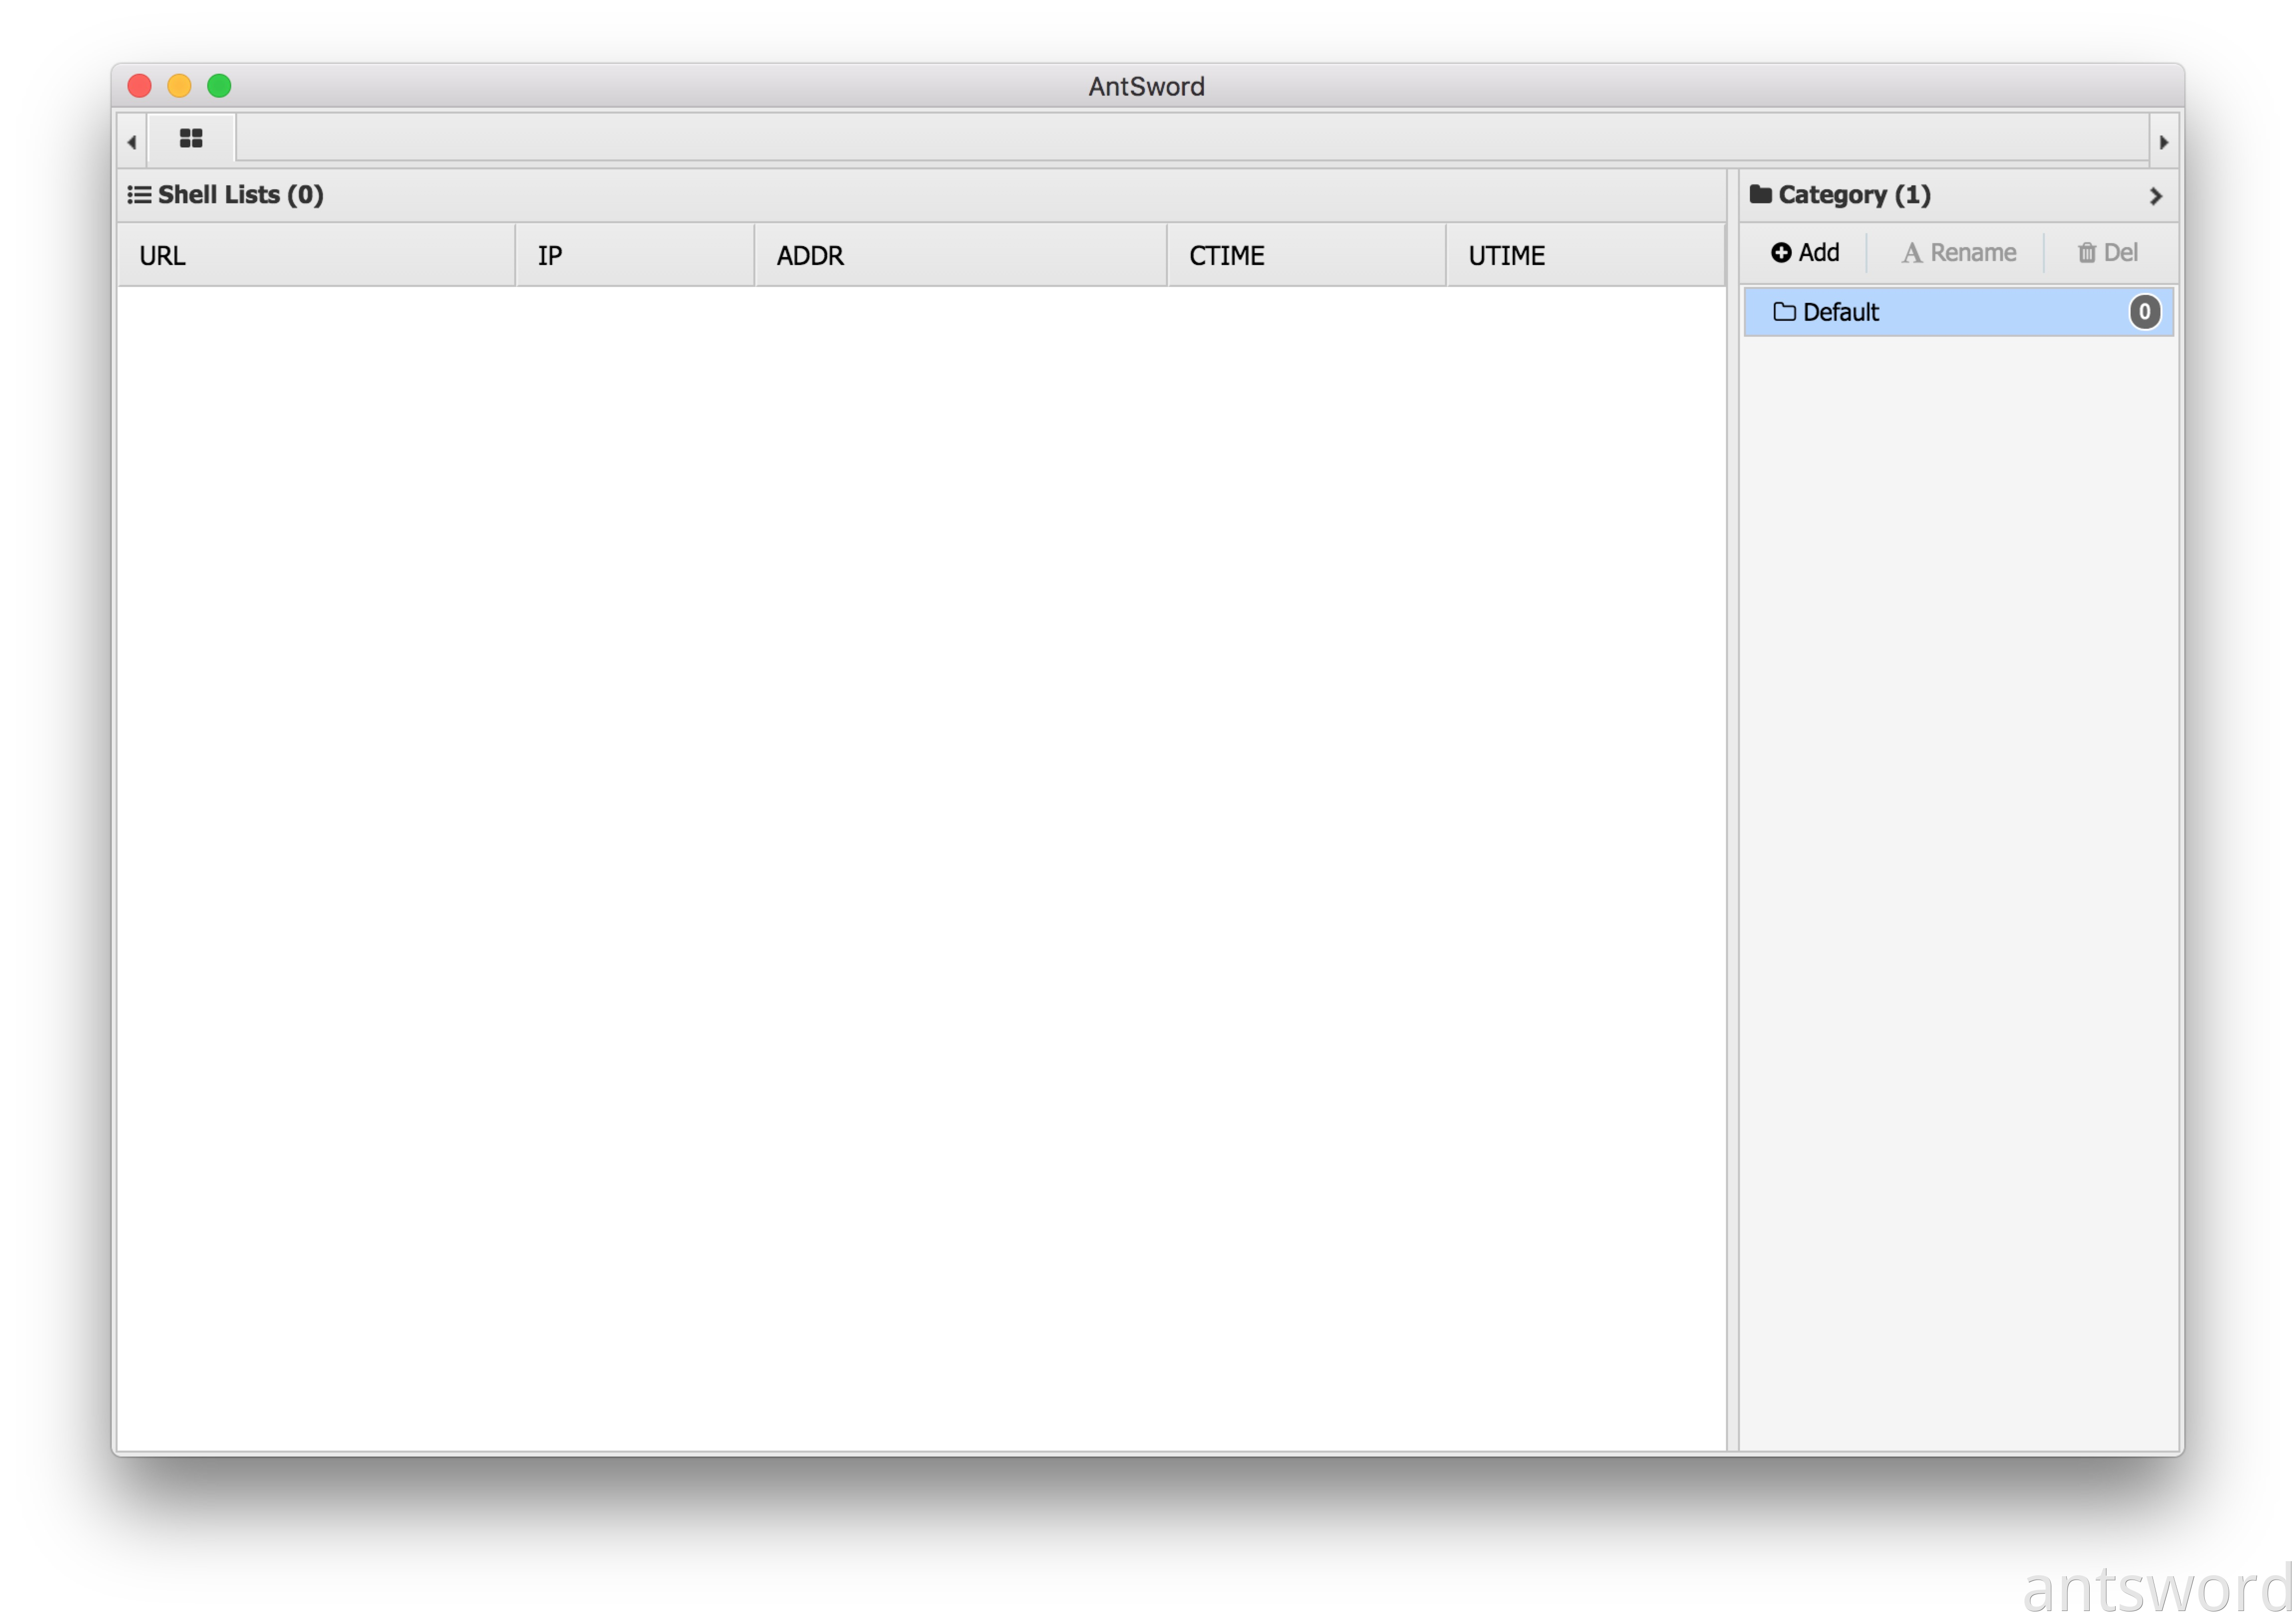
Task: Click the grid home tab icon
Action: [191, 138]
